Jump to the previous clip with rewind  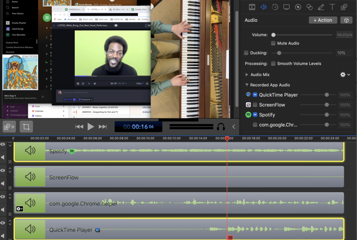[x=79, y=127]
